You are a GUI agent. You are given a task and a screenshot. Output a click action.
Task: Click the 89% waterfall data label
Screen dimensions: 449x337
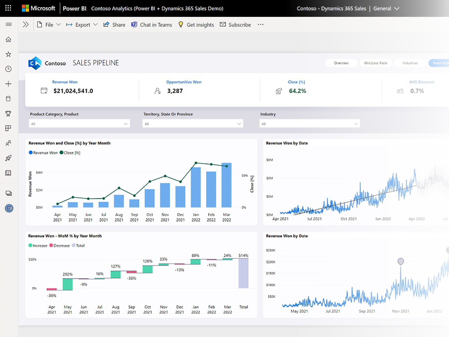click(195, 255)
